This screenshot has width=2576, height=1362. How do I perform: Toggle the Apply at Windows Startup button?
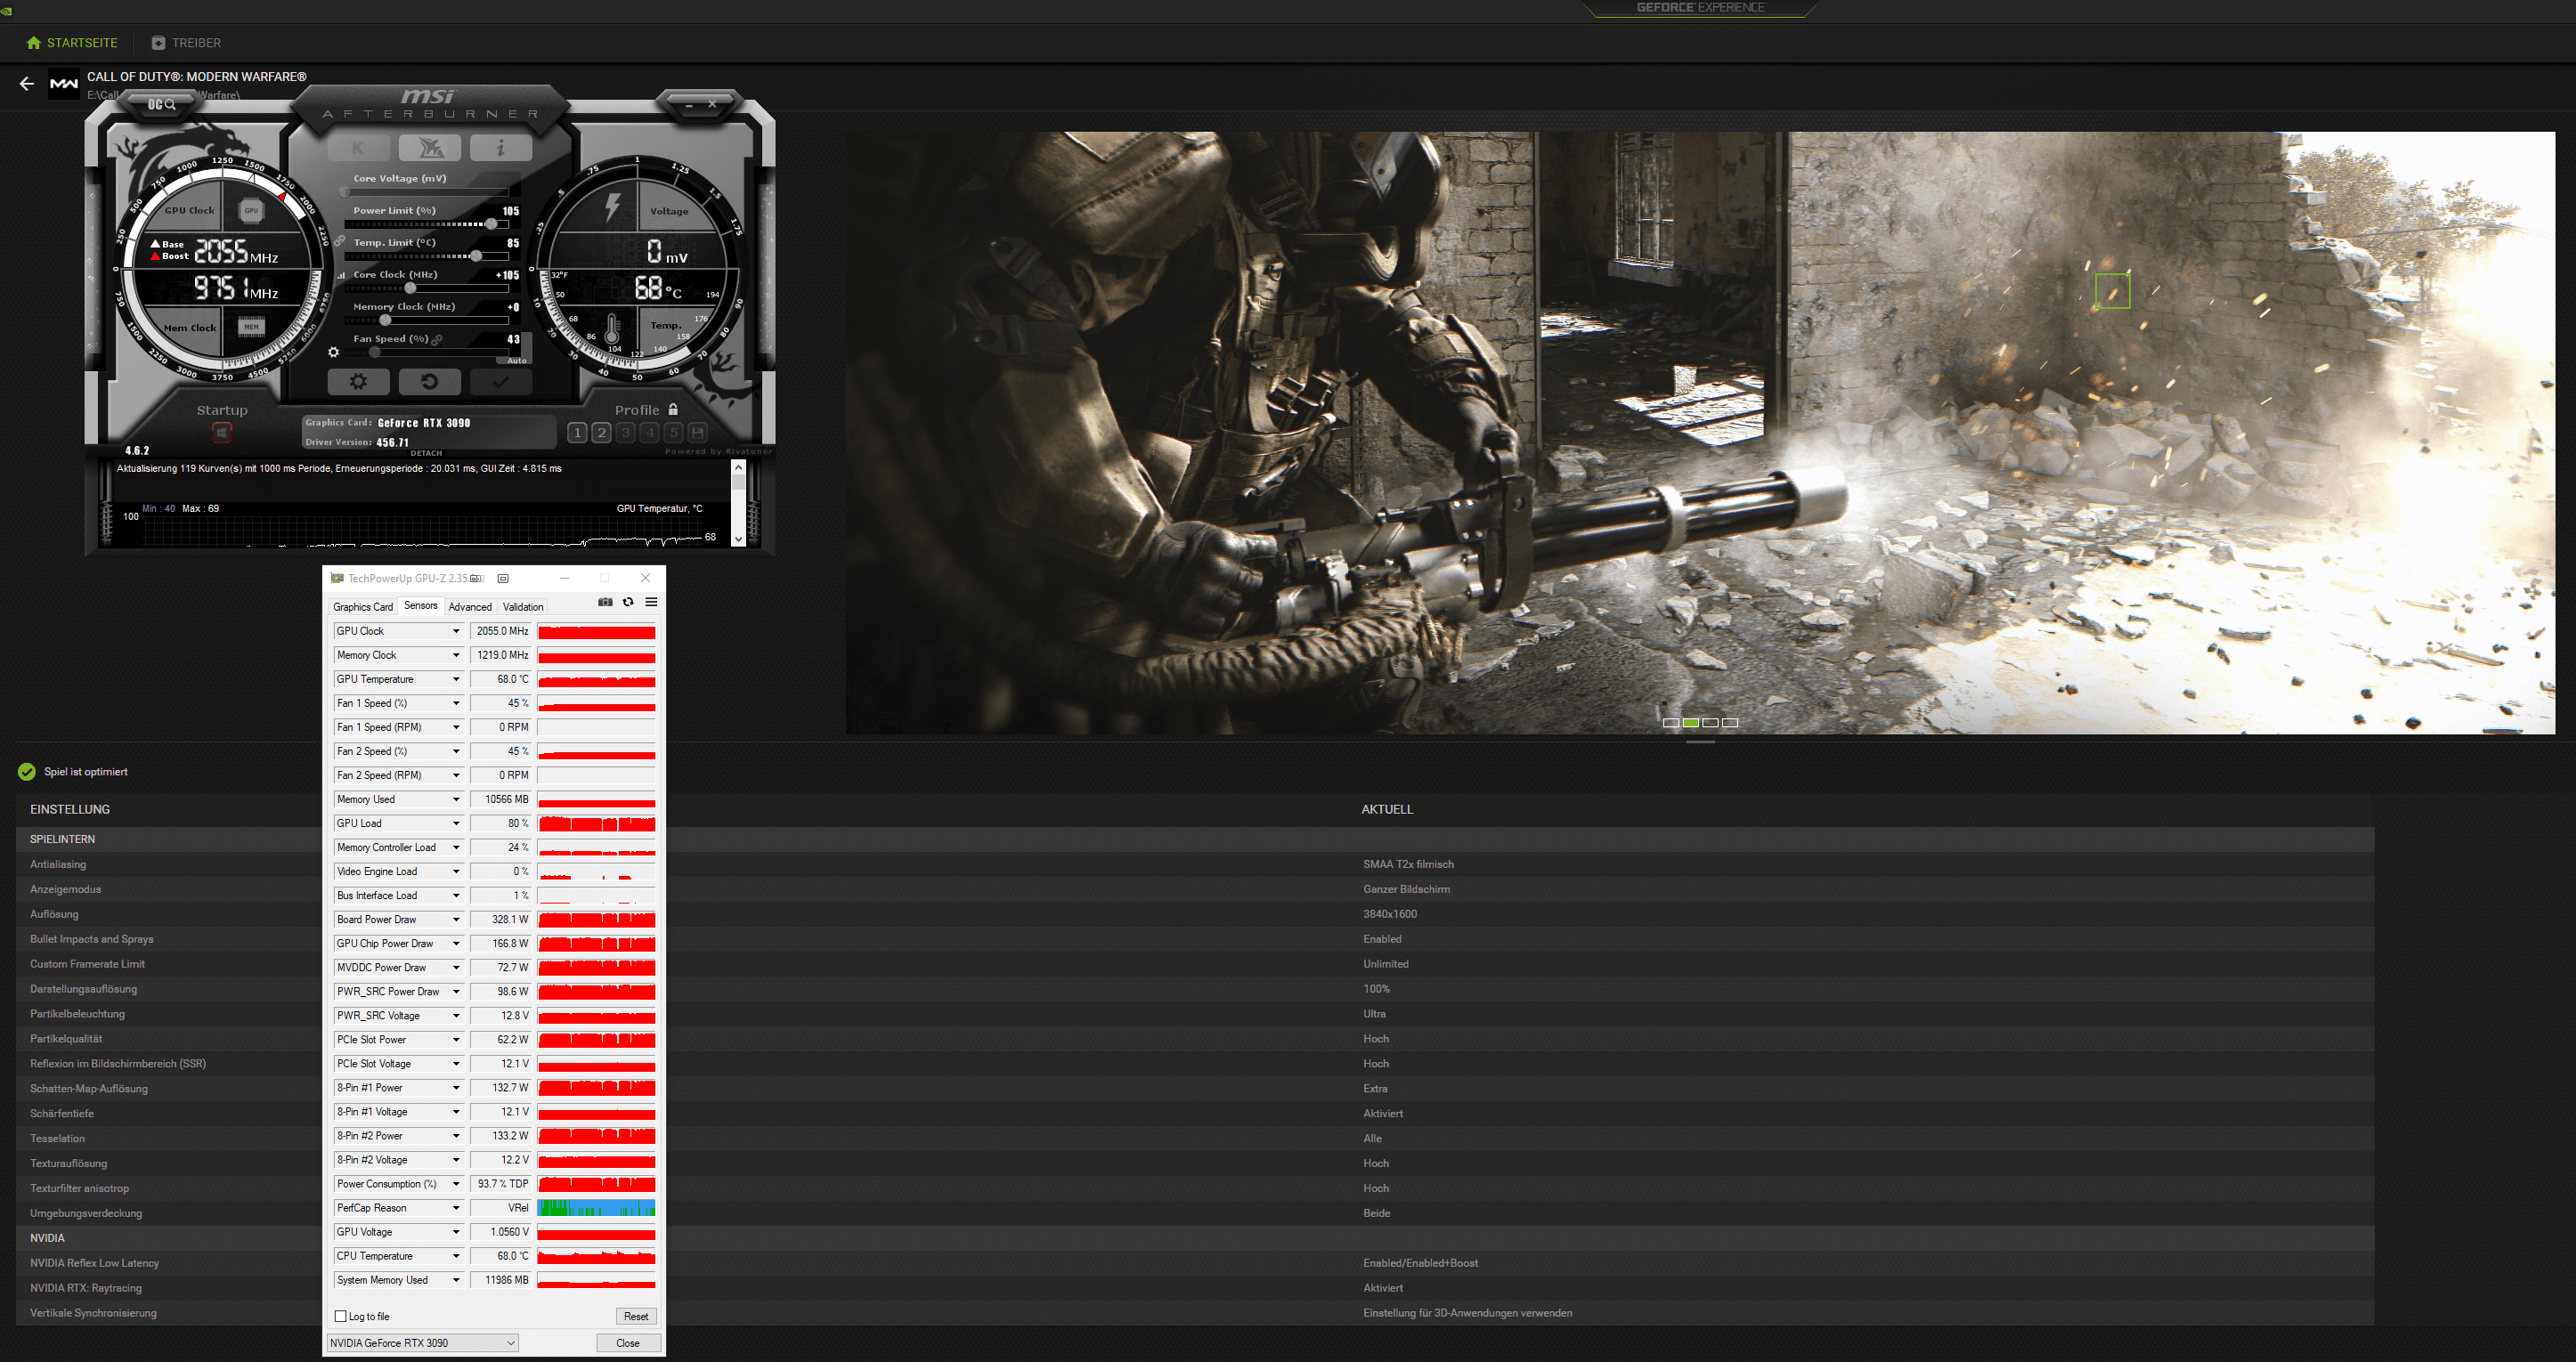point(222,432)
